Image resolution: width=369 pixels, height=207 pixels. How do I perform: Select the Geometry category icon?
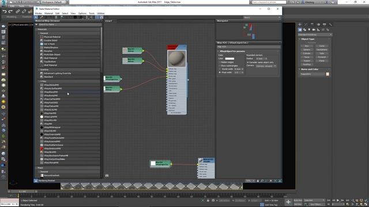300,30
